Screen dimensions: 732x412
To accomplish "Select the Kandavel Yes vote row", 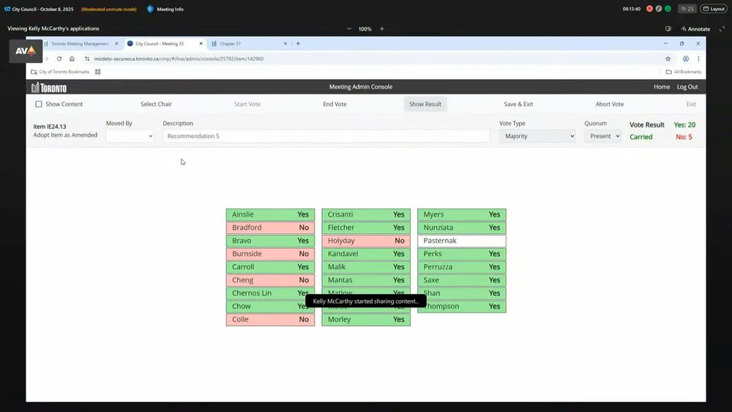I will [366, 254].
